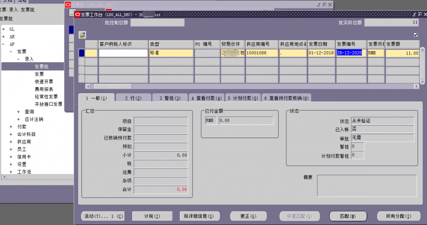This screenshot has height=225, width=427.
Task: Click the folder tools icon above the invoice grid
Action: 82,35
